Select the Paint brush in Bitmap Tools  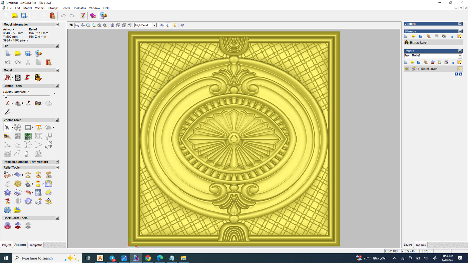coord(8,103)
